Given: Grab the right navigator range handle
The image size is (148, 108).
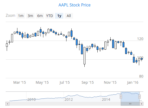Looking at the screenshot, I should click(x=139, y=97).
